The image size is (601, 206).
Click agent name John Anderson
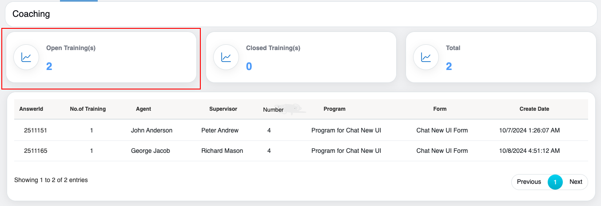click(x=151, y=130)
